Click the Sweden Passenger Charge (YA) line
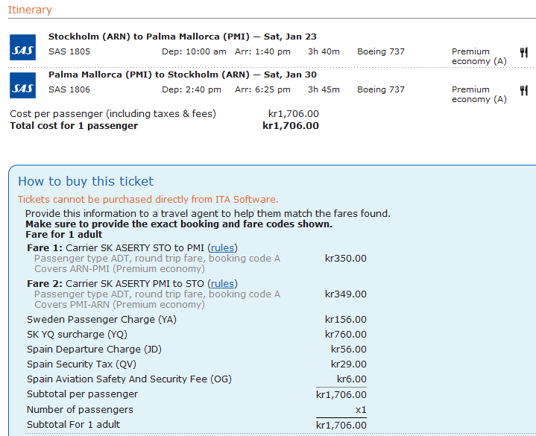 [101, 320]
